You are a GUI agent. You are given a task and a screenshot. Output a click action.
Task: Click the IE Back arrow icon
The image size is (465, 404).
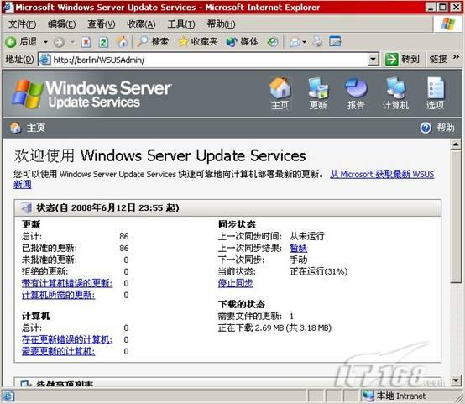coord(11,42)
